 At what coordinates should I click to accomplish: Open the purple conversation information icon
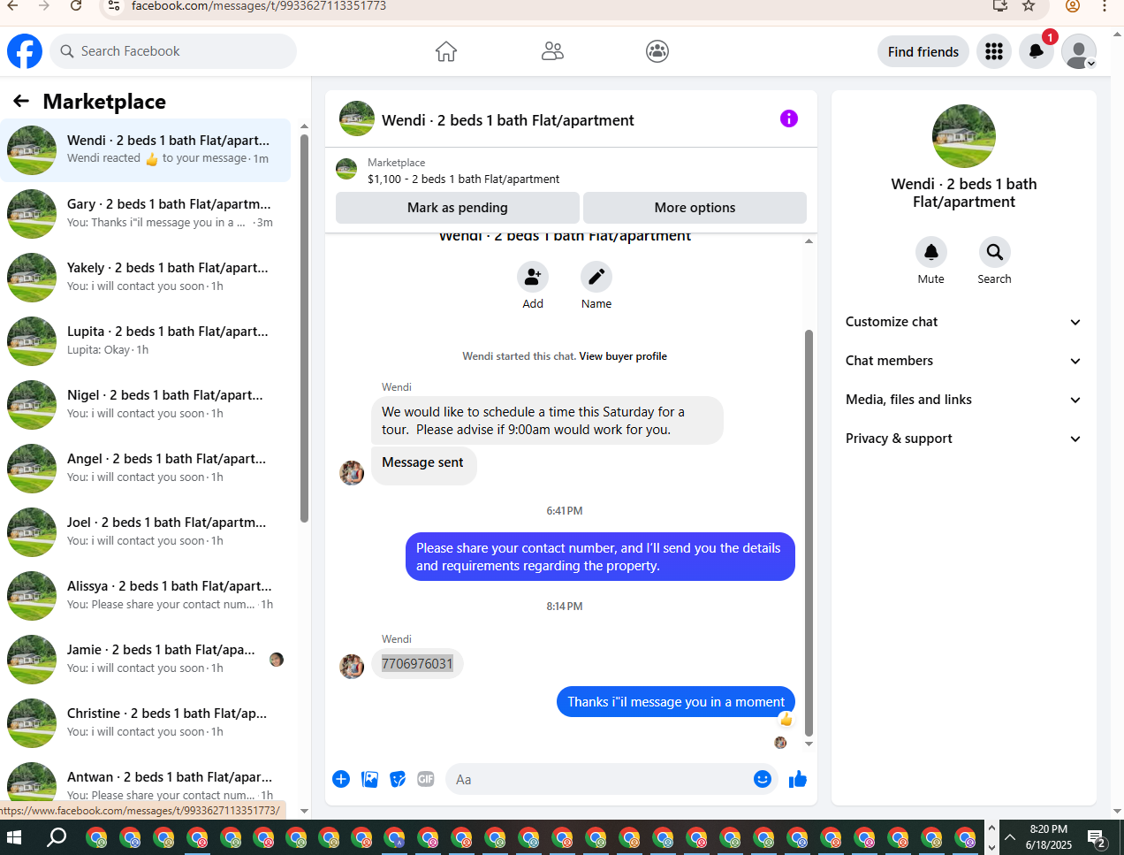click(789, 118)
